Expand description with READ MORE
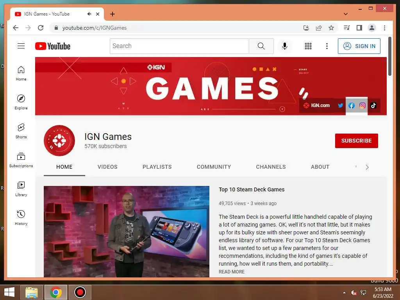The image size is (400, 300). [232, 272]
